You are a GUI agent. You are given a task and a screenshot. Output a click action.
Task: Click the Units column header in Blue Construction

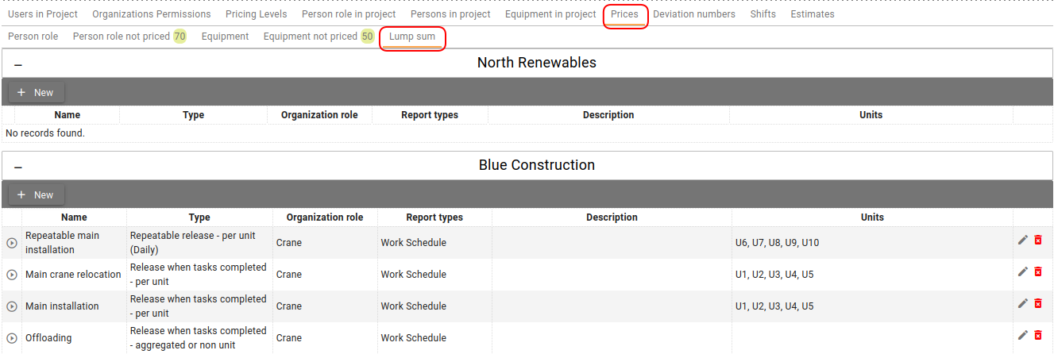[x=872, y=217]
